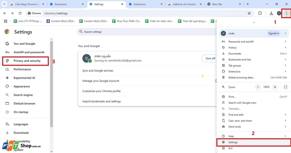The width and height of the screenshot is (291, 153).
Task: Expand the Tab groups submenu
Action: pos(254,66)
